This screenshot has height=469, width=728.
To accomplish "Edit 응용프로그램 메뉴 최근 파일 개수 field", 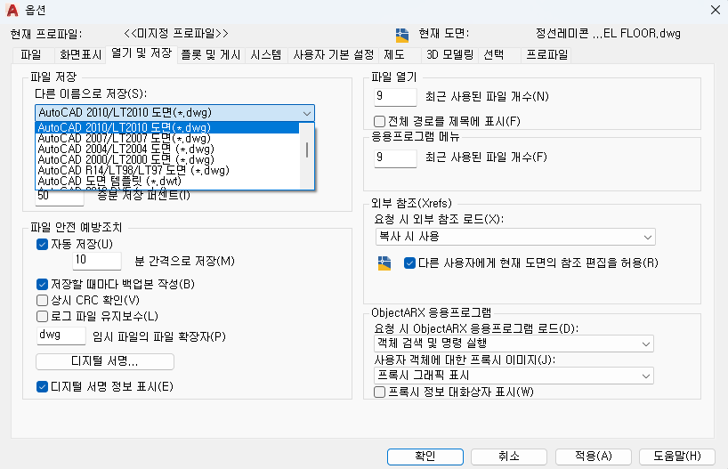I will click(395, 158).
